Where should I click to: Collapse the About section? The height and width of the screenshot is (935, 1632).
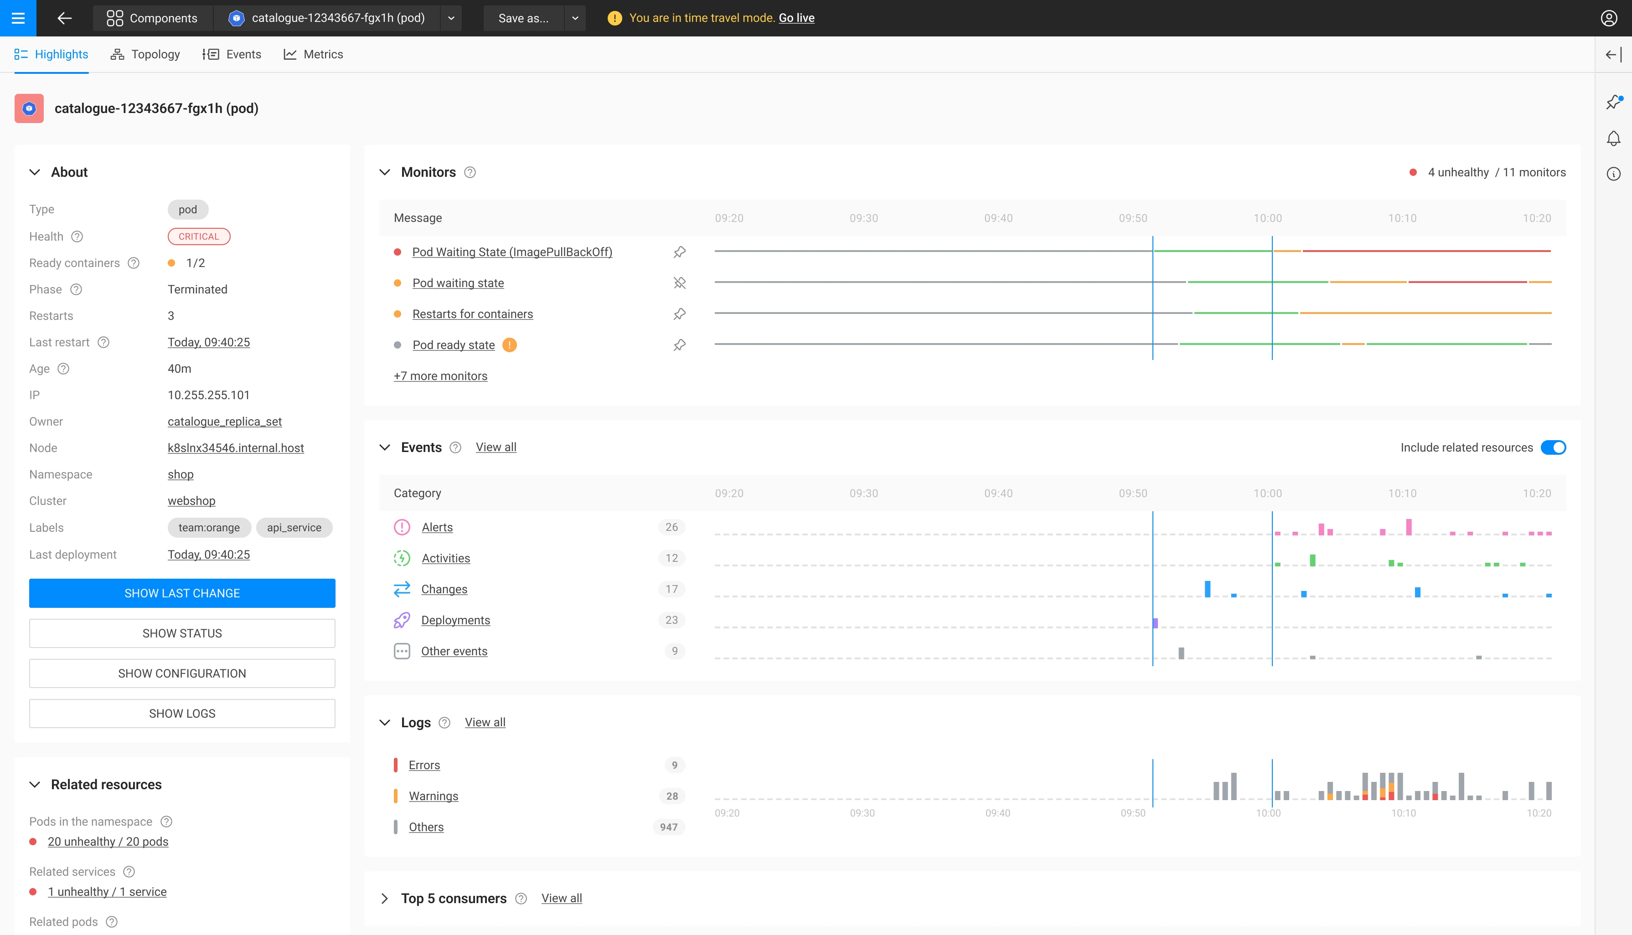[x=35, y=172]
